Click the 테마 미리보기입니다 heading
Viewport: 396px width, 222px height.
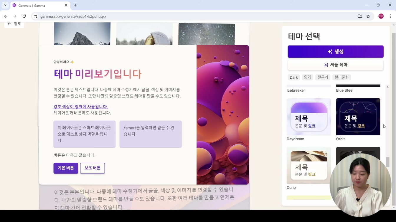click(98, 74)
